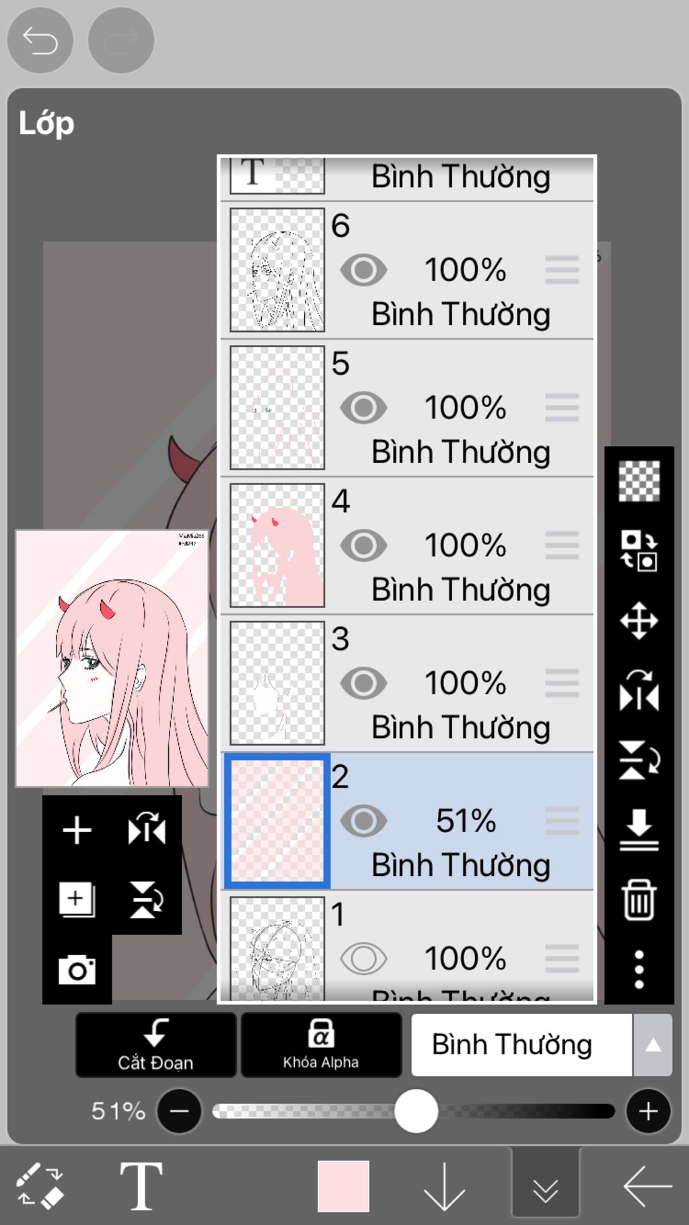Show hidden layer 1 via eye icon
The height and width of the screenshot is (1225, 689).
[363, 959]
